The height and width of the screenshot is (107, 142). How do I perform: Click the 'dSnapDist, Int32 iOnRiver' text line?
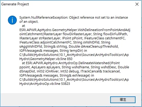point(70,71)
